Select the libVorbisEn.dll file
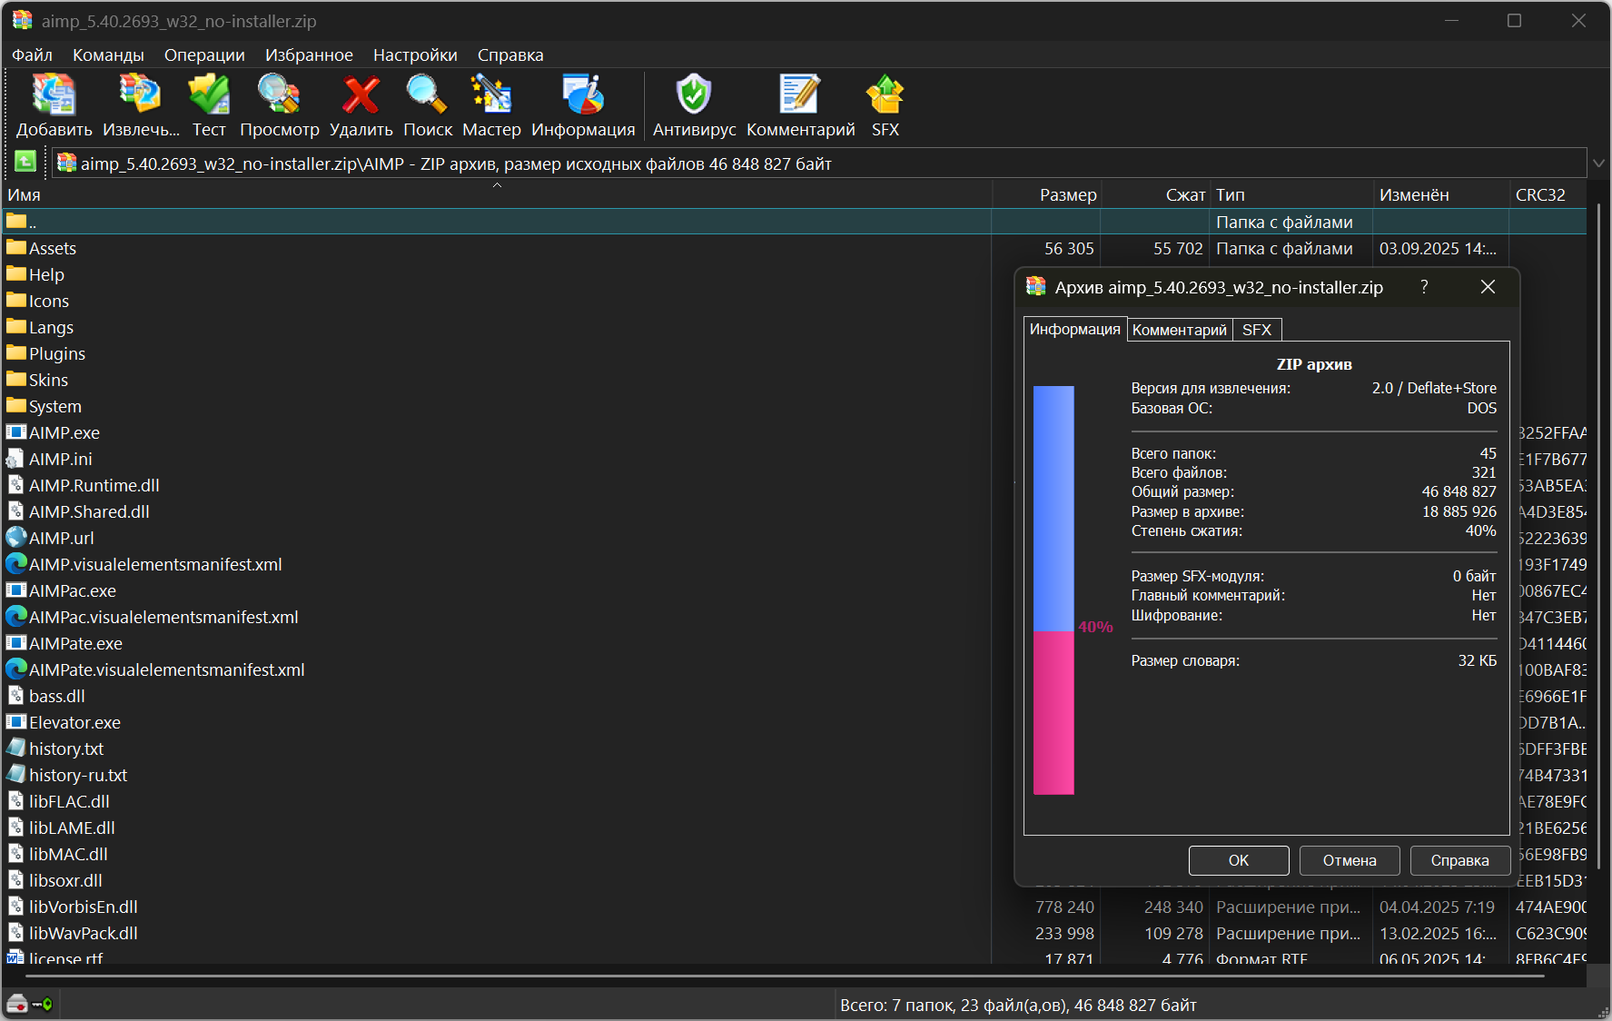 pyautogui.click(x=84, y=907)
